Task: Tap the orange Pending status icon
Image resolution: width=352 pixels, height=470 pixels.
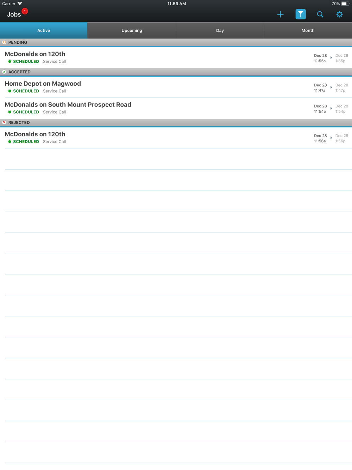Action: [4, 42]
